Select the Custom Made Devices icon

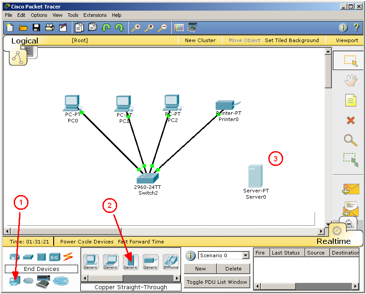point(43,282)
